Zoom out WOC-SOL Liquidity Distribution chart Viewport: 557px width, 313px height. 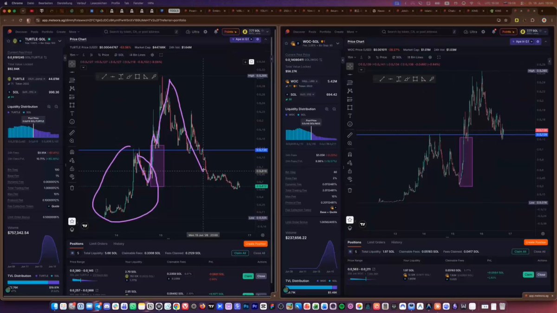click(334, 109)
